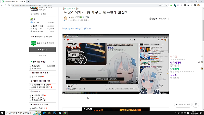Viewport: 204px width, 115px height.
Task: Open the 왁굴이야기 board breadcrumb link
Action: 71,8
